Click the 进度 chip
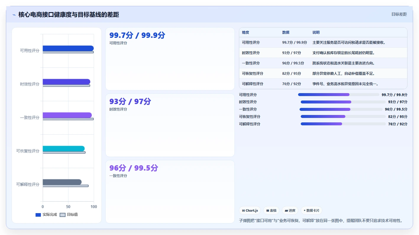Screen dimensions: 419x235 click(290, 210)
